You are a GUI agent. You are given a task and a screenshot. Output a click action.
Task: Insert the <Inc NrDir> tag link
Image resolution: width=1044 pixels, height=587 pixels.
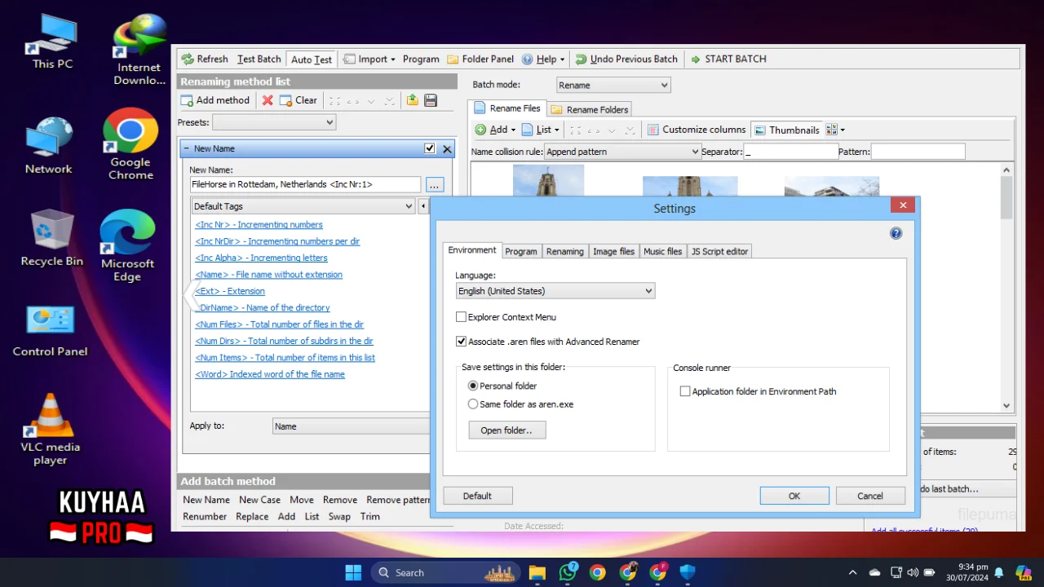277,241
